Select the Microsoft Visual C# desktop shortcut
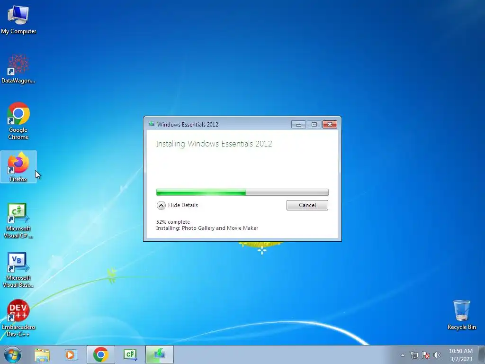This screenshot has width=485, height=364. pos(18,220)
